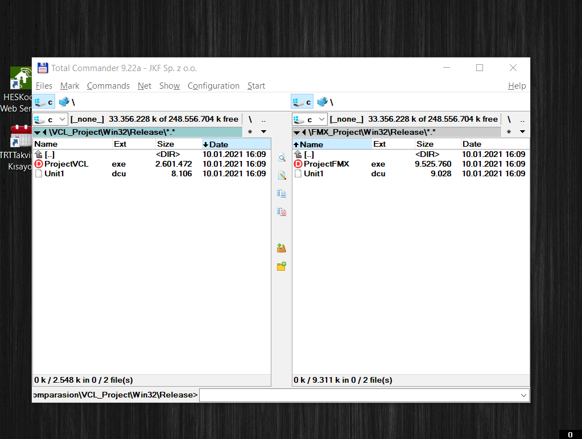Open left panel directory history arrow
This screenshot has width=582, height=439.
pos(38,132)
